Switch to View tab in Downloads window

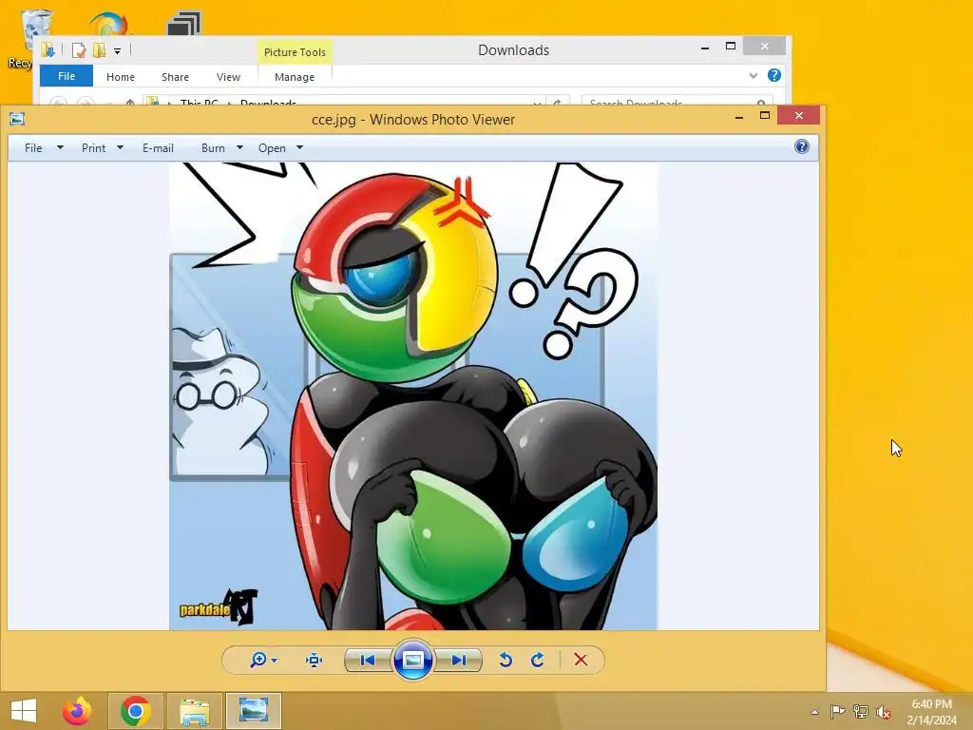click(x=228, y=77)
